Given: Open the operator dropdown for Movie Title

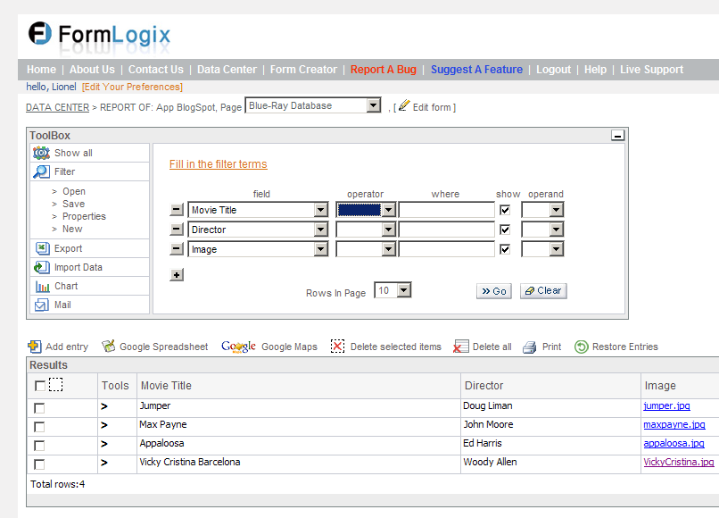Looking at the screenshot, I should pos(389,210).
